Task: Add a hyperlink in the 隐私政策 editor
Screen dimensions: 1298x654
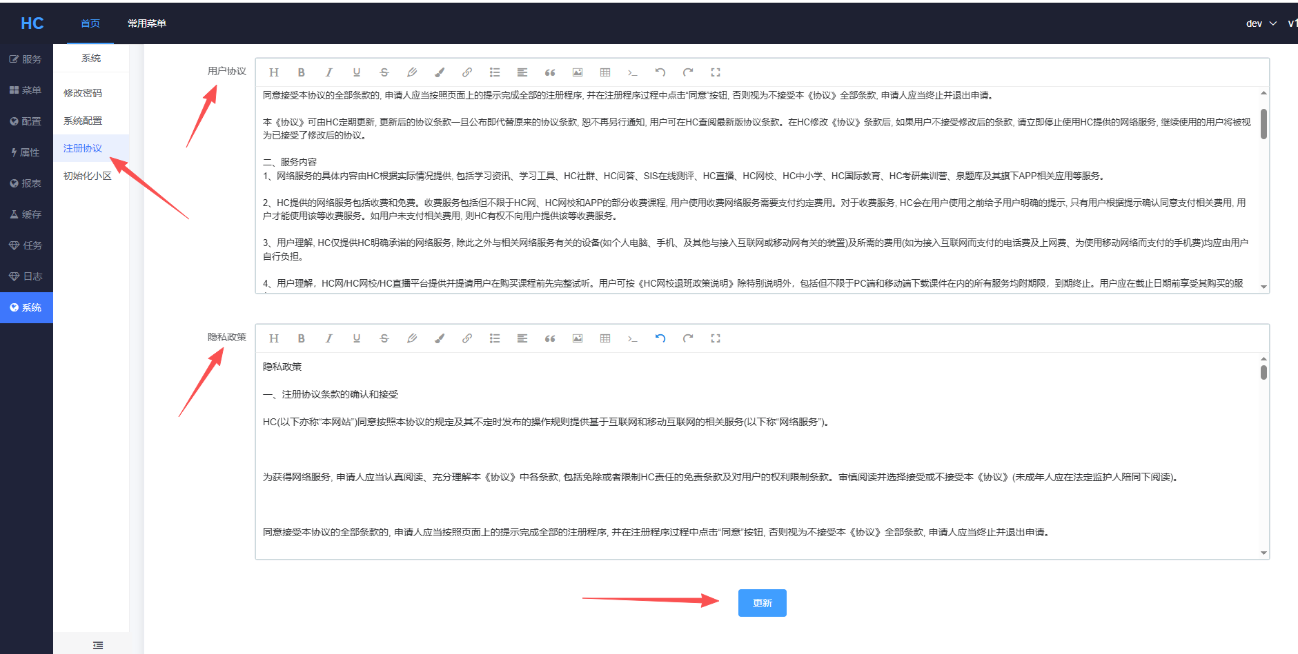Action: pyautogui.click(x=467, y=338)
